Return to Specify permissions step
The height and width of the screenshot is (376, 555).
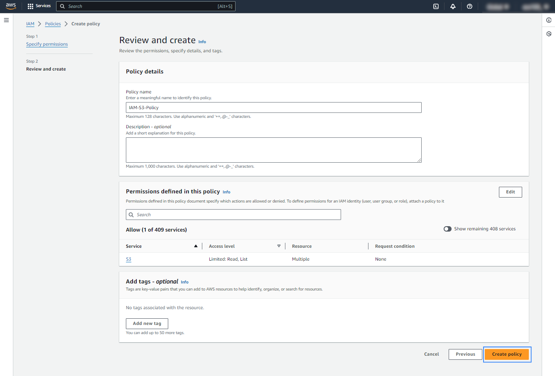click(47, 44)
